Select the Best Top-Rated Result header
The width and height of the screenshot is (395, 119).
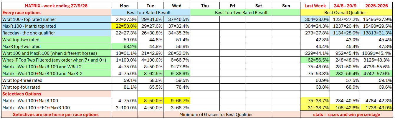click(151, 13)
